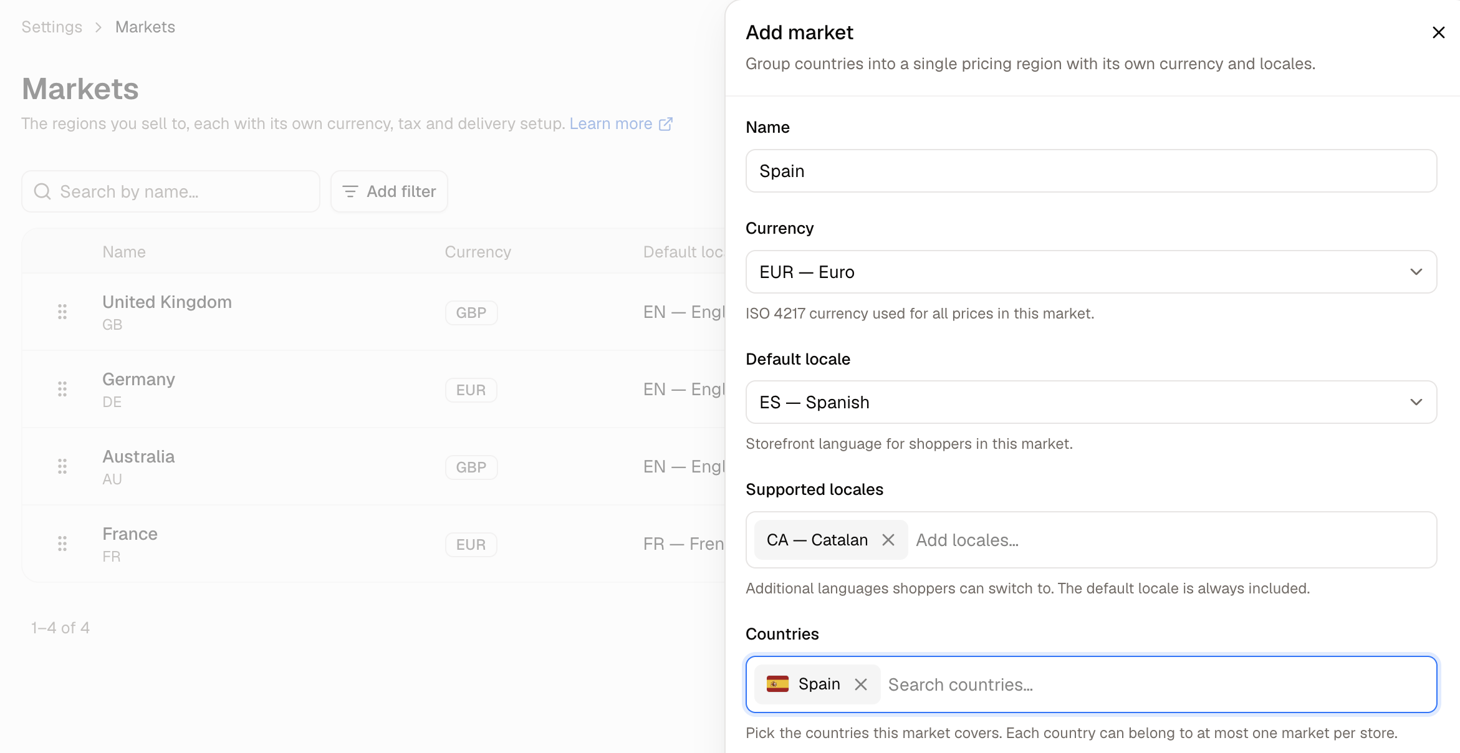Select the United Kingdom market row name

click(167, 302)
